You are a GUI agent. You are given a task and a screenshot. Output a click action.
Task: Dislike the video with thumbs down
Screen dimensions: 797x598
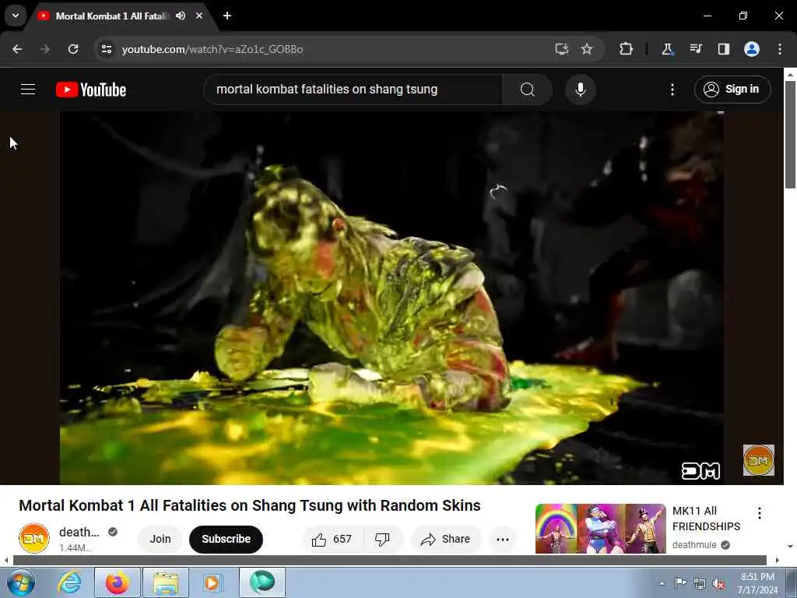click(x=382, y=539)
